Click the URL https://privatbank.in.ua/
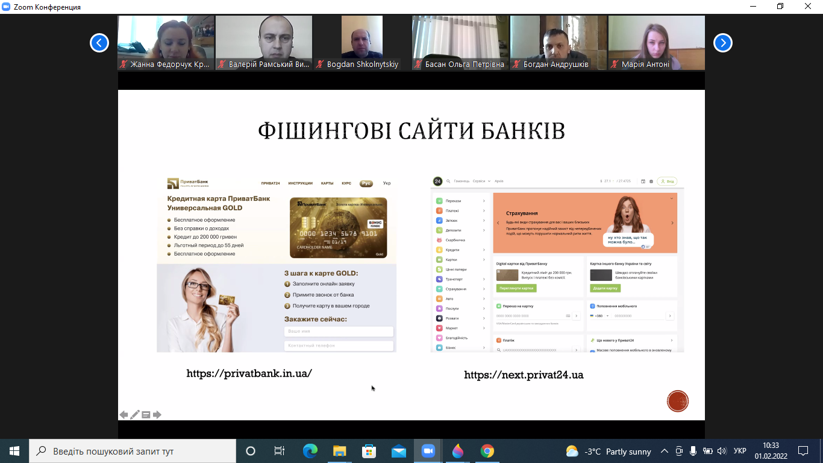The image size is (823, 463). [249, 373]
